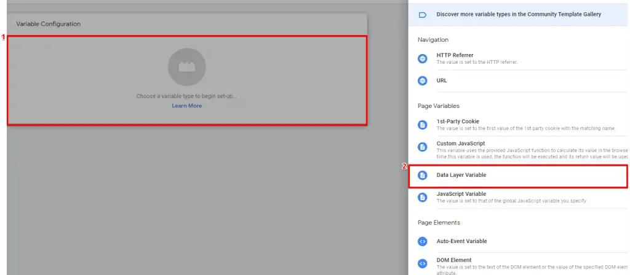Click the 1st party cookie description text
The image size is (630, 275).
526,128
